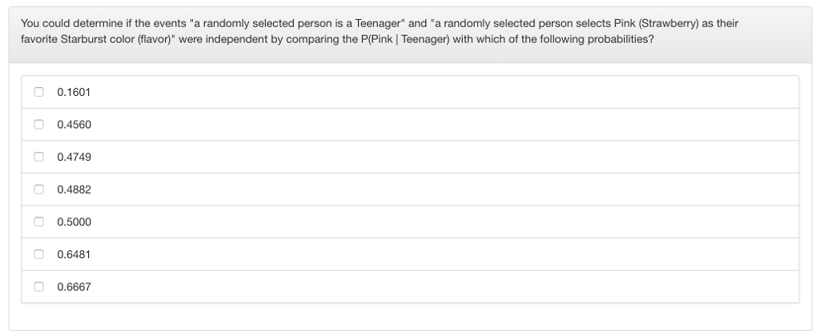Toggle the 0.5000 checkbox
Image resolution: width=820 pixels, height=331 pixels.
[x=38, y=221]
